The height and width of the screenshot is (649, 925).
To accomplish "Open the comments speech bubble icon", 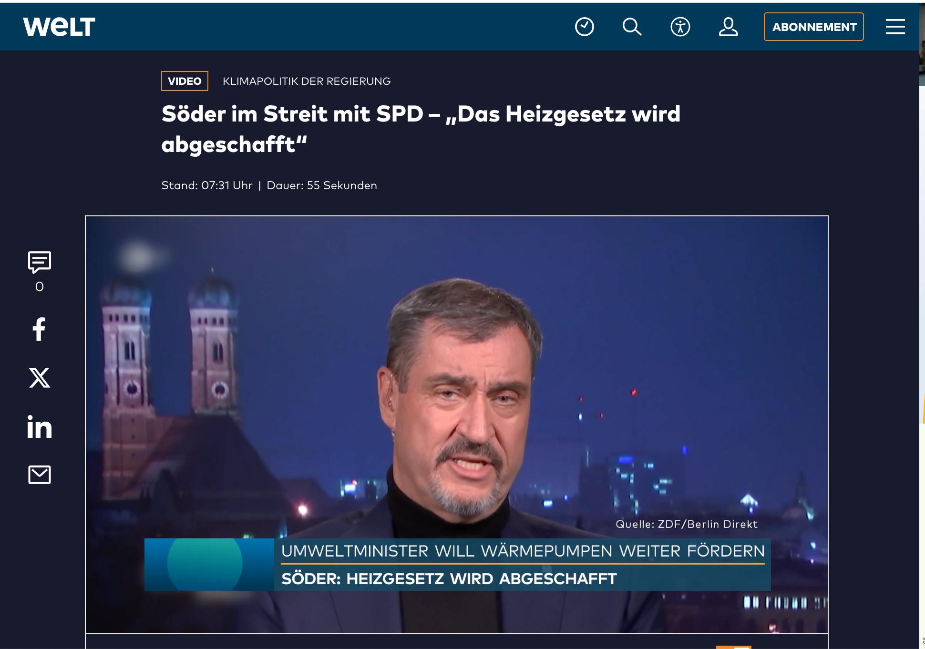I will coord(40,262).
